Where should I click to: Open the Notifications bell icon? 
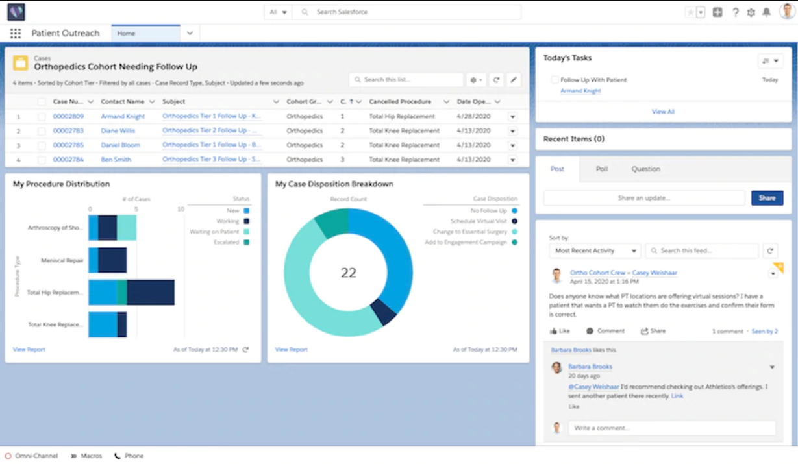(767, 11)
